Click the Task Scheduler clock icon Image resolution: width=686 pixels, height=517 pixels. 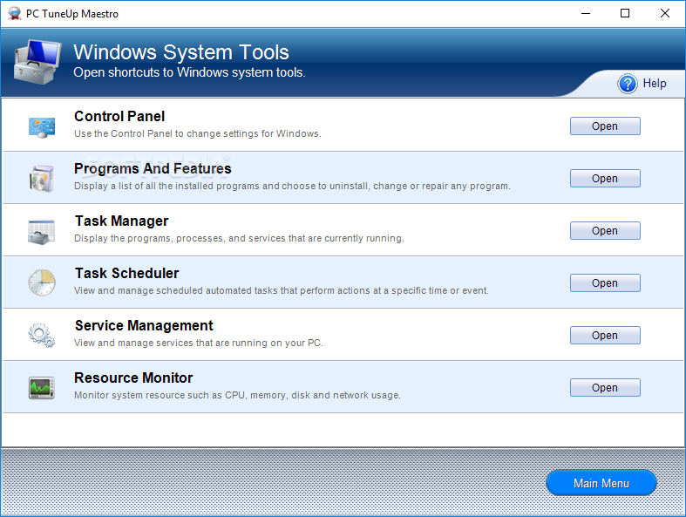(42, 282)
